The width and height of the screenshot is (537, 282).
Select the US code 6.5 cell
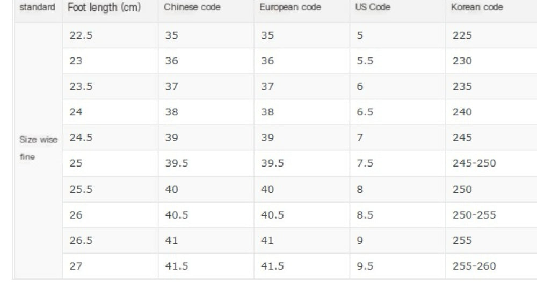(x=364, y=112)
